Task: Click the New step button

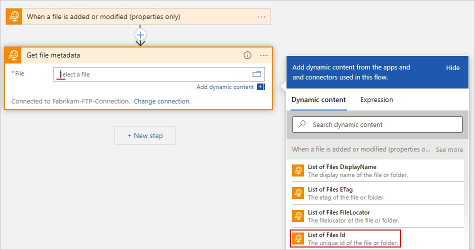Action: point(145,135)
